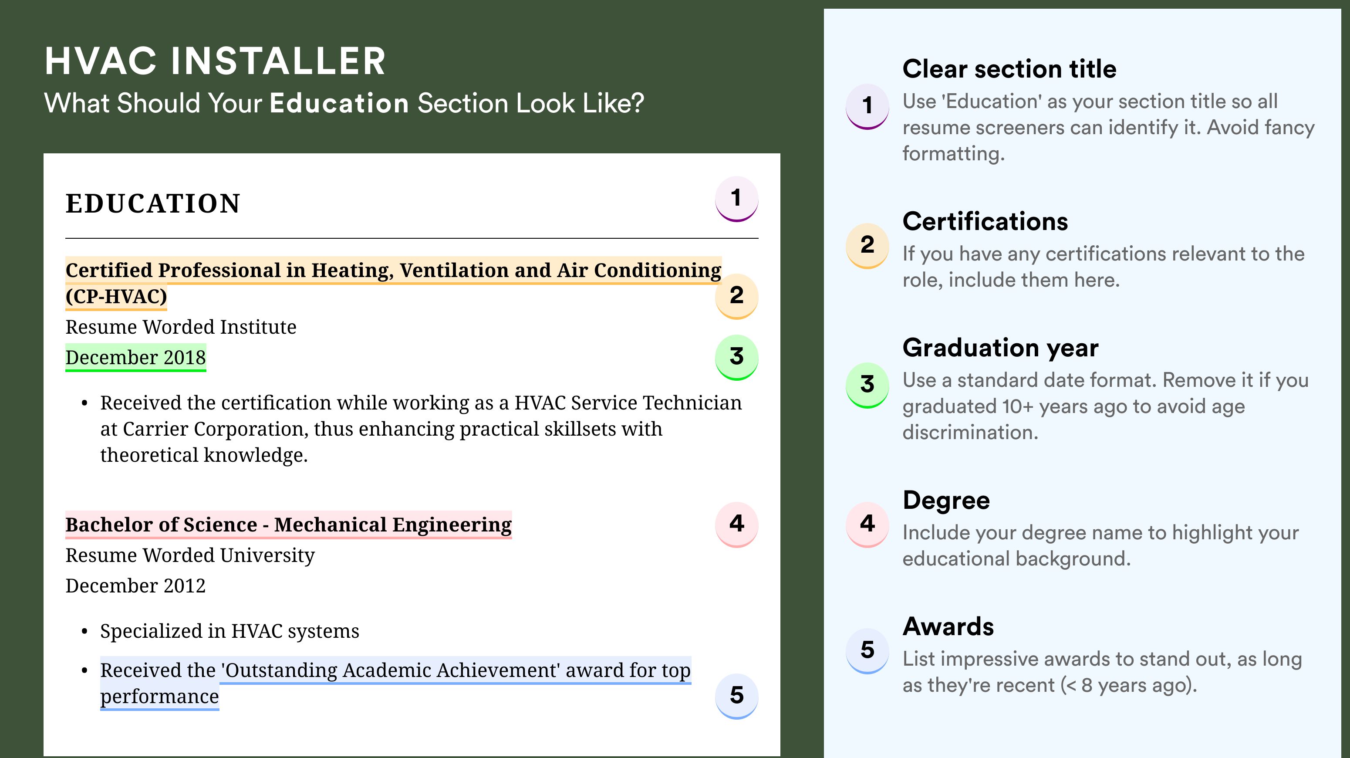Click the orange number 2 badge on the resume
Image resolution: width=1350 pixels, height=758 pixels.
(x=736, y=296)
